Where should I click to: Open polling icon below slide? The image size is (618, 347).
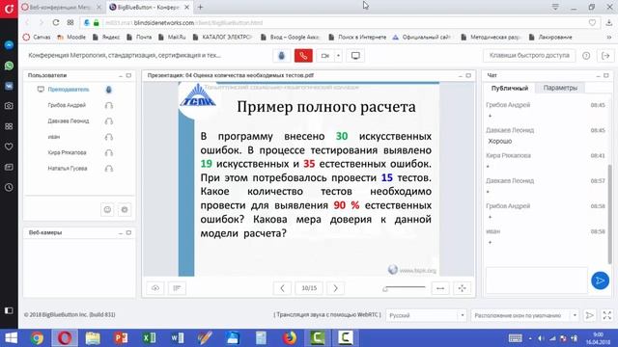pos(177,288)
